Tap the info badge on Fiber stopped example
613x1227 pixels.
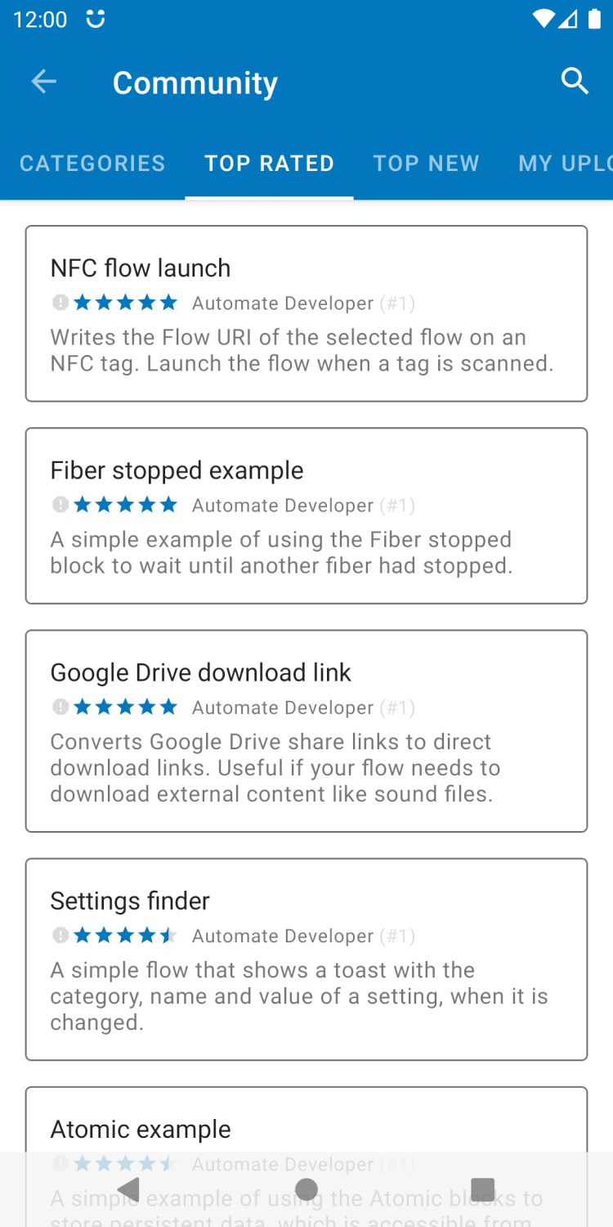60,505
